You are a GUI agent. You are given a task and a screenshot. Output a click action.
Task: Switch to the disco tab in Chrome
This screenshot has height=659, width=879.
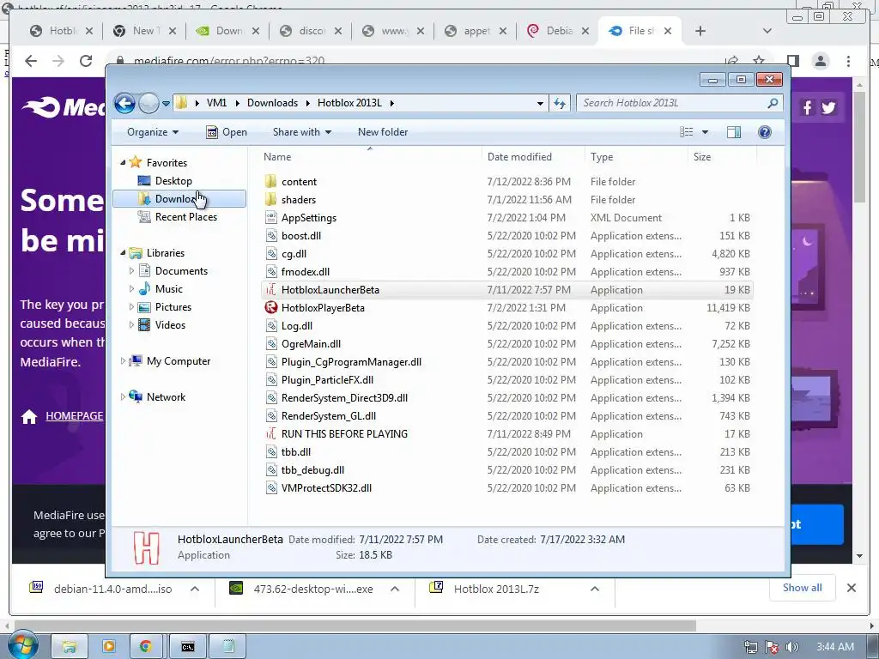[x=311, y=31]
